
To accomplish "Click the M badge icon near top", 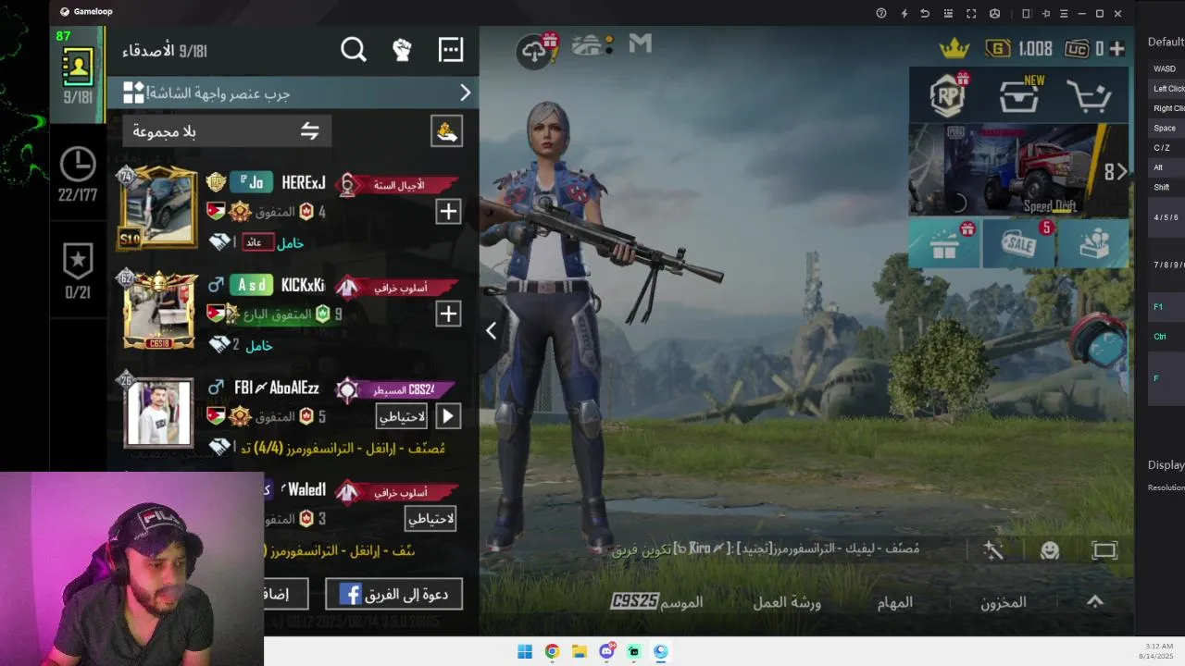I will (x=640, y=43).
